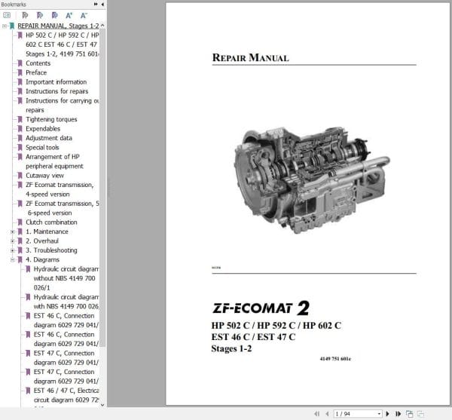Open Instructions for carrying out repairs bookmark
The width and height of the screenshot is (452, 420).
coord(62,106)
